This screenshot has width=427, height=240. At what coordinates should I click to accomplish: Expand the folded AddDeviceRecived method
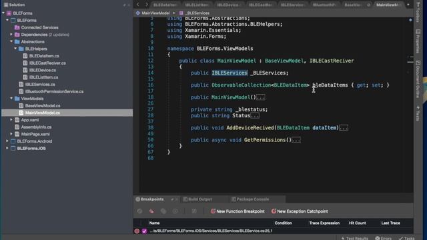[x=344, y=128]
